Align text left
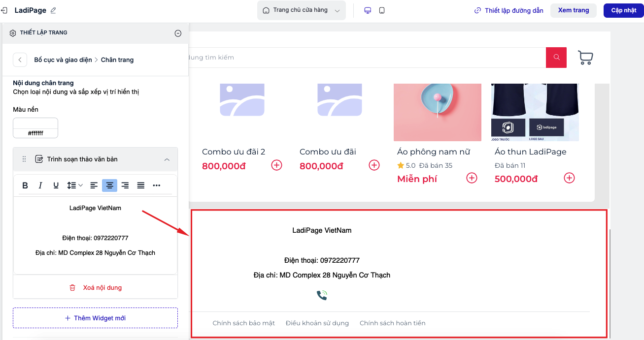 coord(94,185)
